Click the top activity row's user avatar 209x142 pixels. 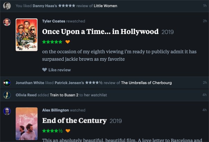pos(7,6)
